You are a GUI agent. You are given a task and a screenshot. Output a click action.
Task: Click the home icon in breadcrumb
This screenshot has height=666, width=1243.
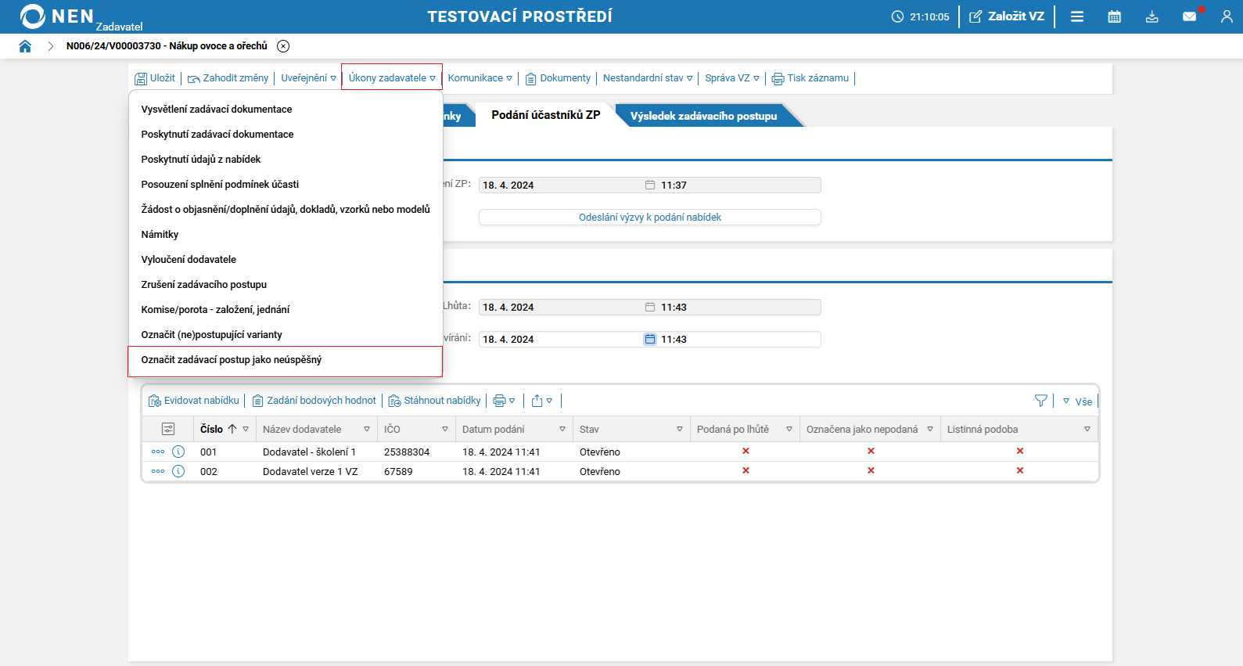coord(25,46)
